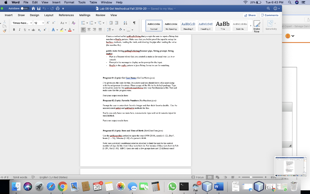Switch to the Design tab
The width and height of the screenshot is (310, 194).
35,15
